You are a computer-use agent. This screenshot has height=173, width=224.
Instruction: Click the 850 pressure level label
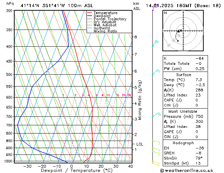tap(10, 141)
